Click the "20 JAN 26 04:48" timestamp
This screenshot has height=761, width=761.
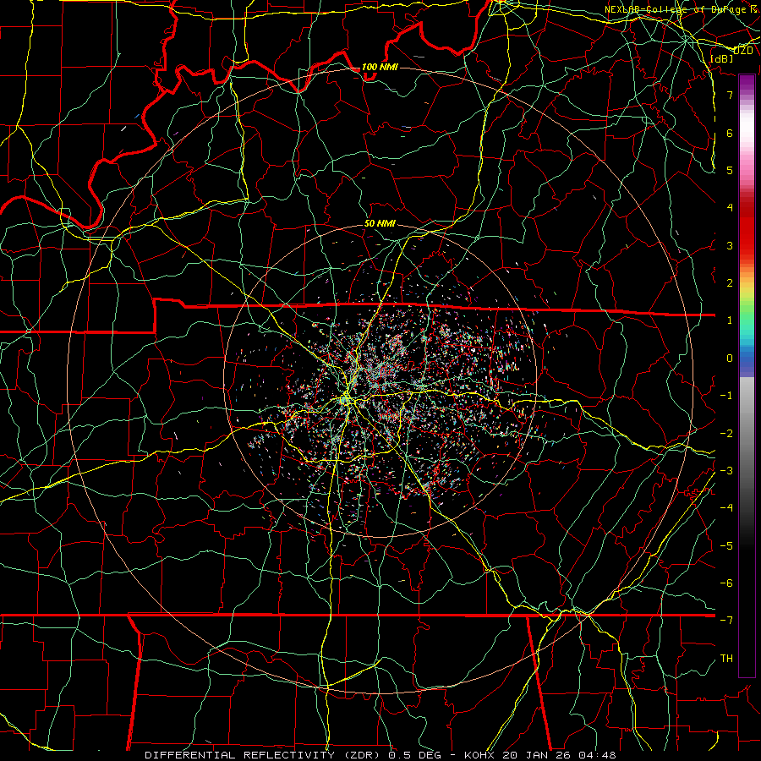[559, 755]
